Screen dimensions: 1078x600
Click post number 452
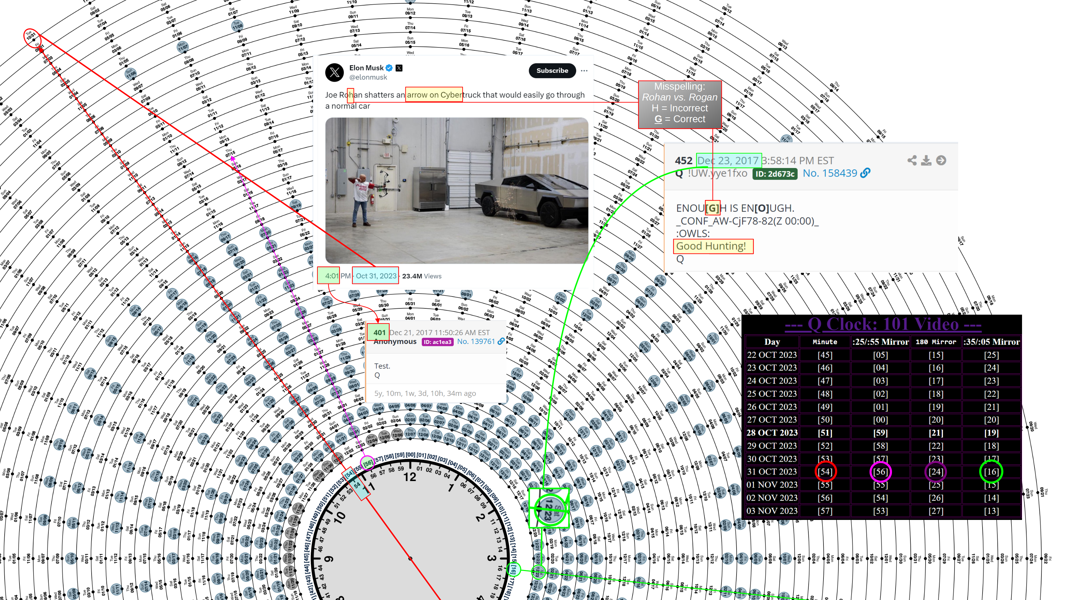[x=683, y=161]
